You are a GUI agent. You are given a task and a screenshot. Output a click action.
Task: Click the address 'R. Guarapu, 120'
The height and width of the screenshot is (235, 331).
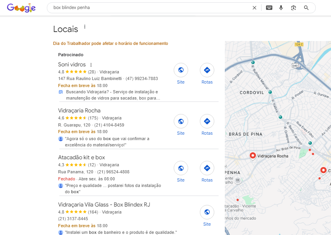click(x=74, y=125)
